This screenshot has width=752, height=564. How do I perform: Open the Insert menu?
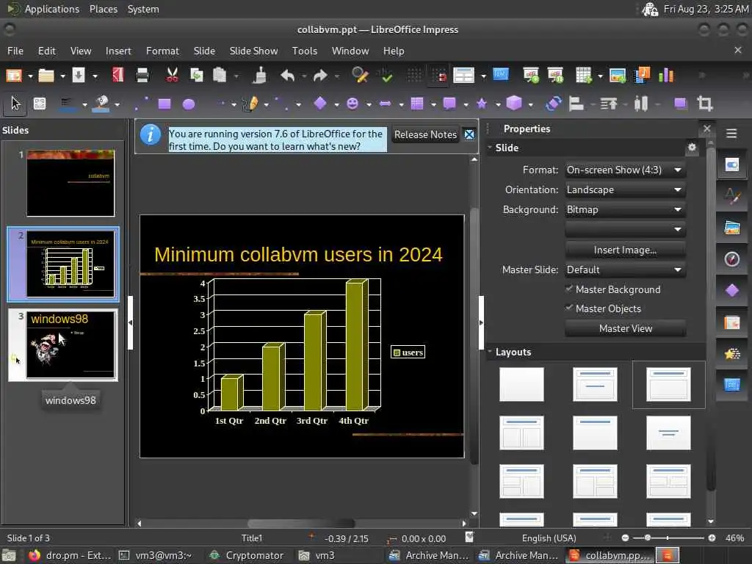(118, 51)
